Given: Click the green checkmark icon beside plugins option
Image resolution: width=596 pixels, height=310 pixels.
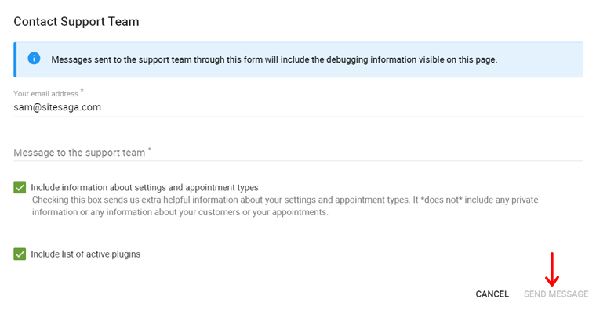Looking at the screenshot, I should 20,254.
